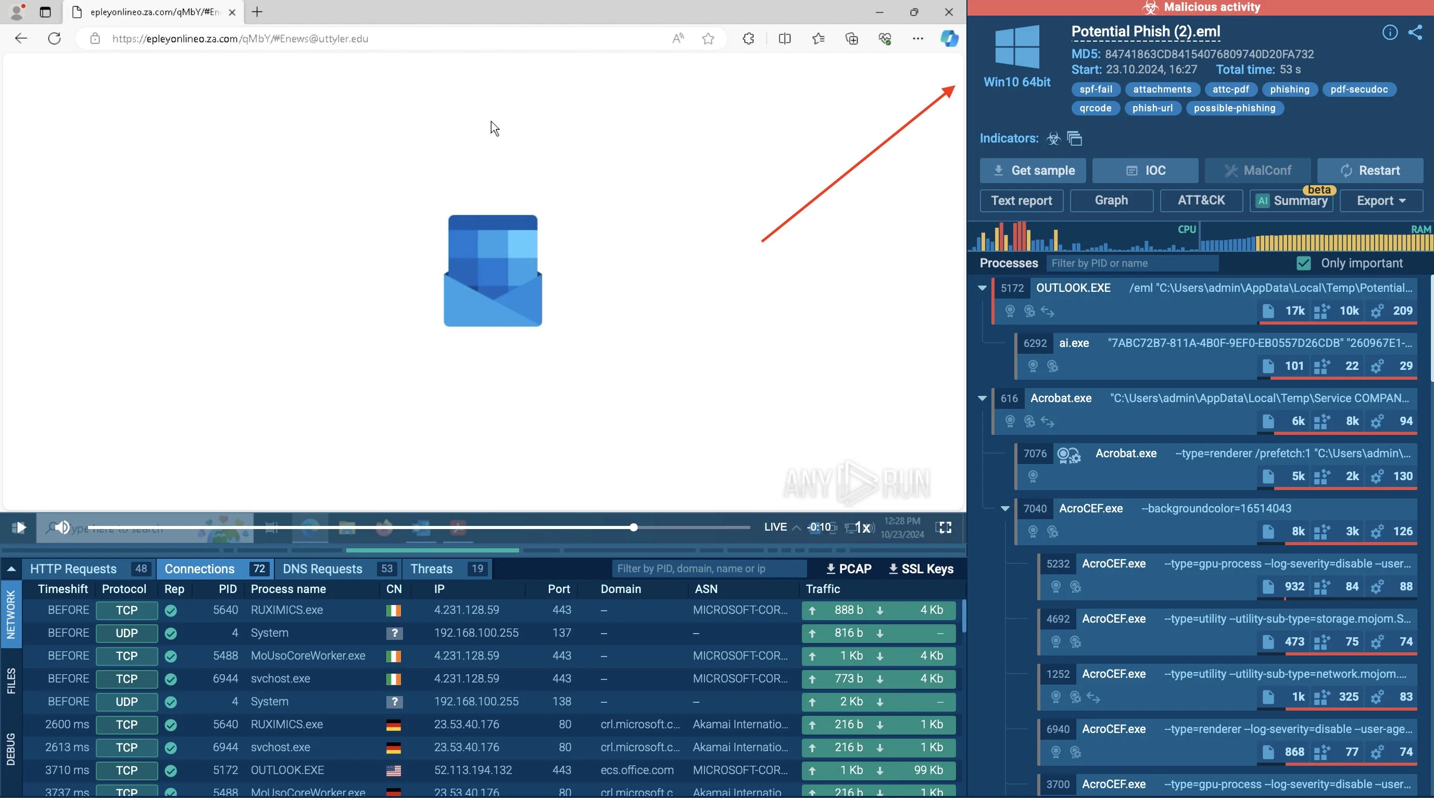Open tab actions menu icon
Image resolution: width=1434 pixels, height=798 pixels.
point(45,11)
